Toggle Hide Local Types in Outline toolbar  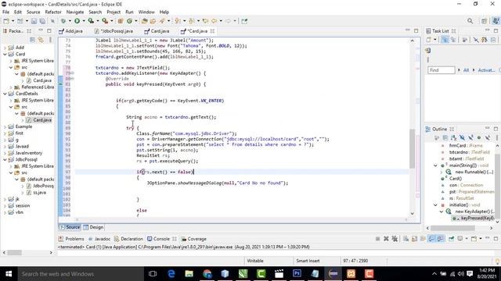click(487, 137)
